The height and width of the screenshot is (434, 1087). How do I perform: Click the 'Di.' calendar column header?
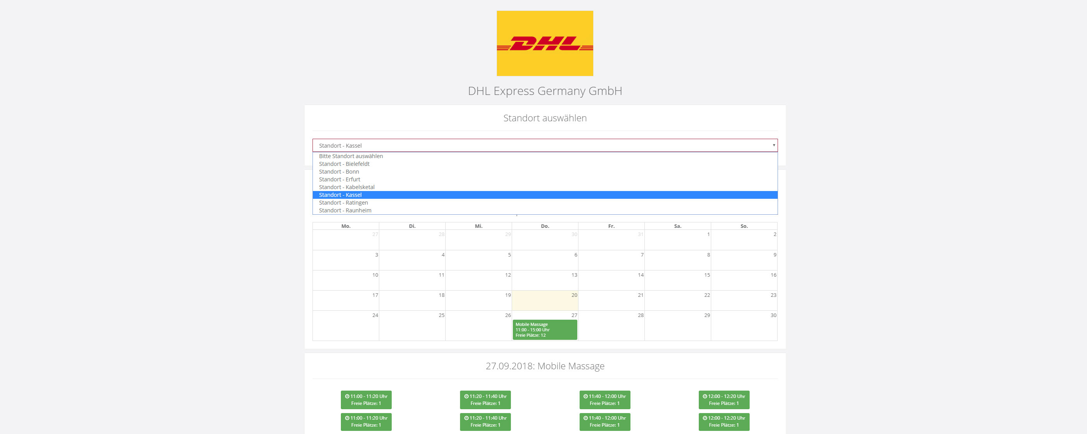412,226
